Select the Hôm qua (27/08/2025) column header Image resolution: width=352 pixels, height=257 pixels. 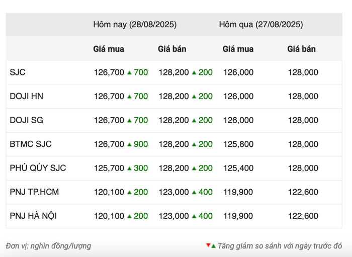pyautogui.click(x=260, y=24)
